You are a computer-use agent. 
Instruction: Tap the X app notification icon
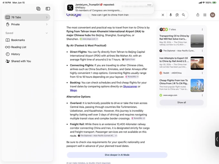click(x=70, y=7)
